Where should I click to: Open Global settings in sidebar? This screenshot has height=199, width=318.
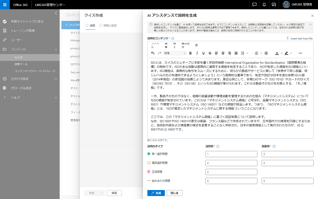tap(21, 88)
